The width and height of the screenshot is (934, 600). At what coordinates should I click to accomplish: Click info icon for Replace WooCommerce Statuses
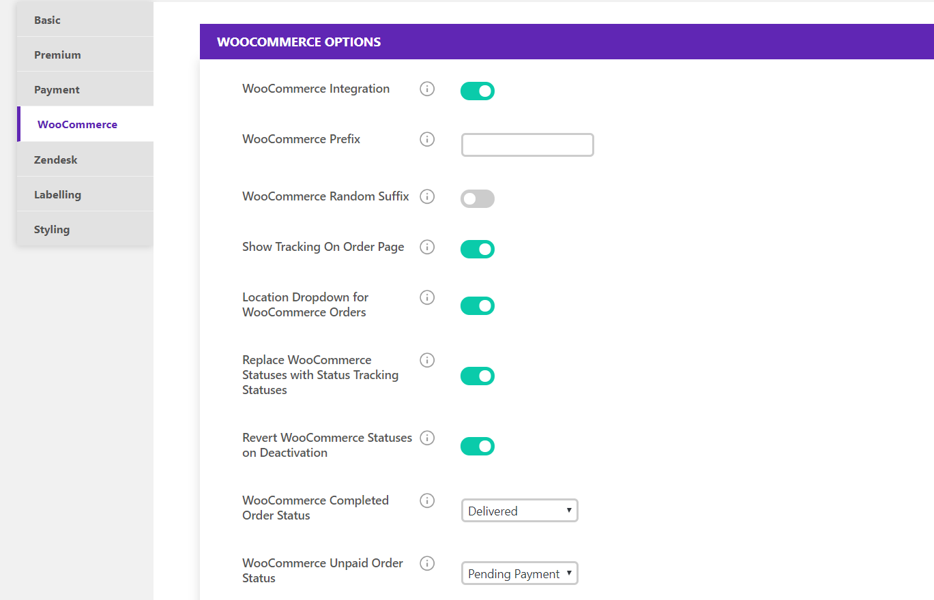427,360
